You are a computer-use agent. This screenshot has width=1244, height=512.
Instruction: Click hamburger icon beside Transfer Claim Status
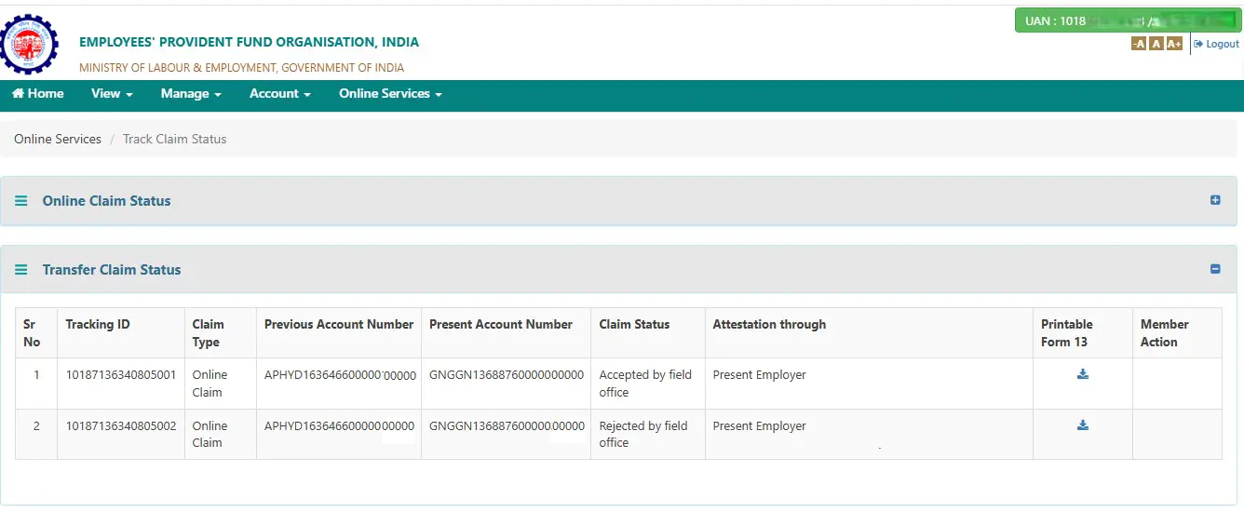point(21,270)
